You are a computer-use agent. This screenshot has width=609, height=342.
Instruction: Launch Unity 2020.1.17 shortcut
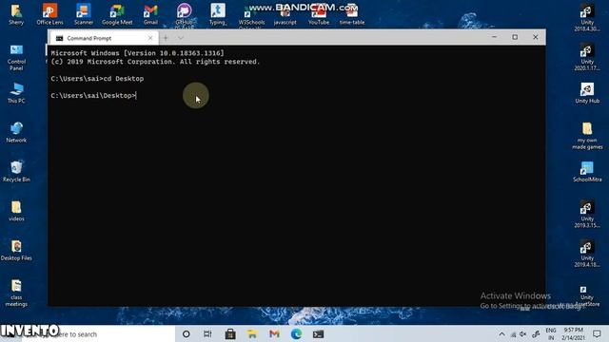click(x=587, y=57)
